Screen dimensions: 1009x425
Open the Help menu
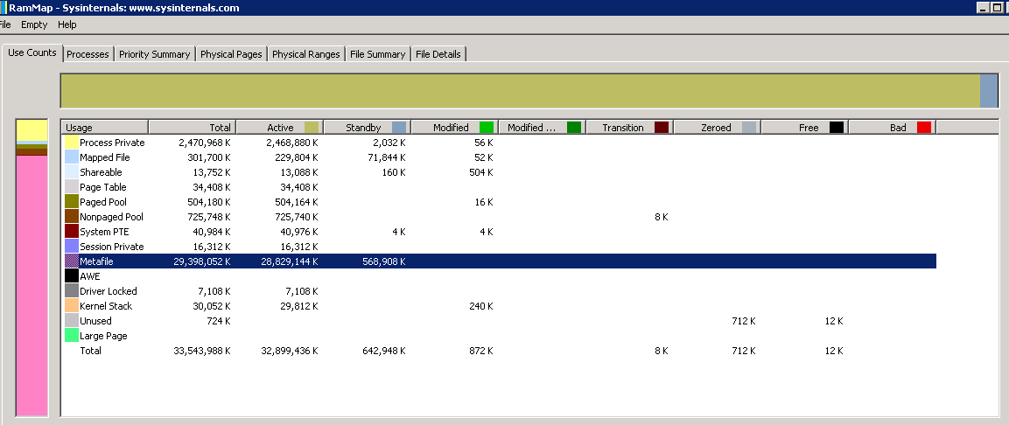(x=67, y=24)
